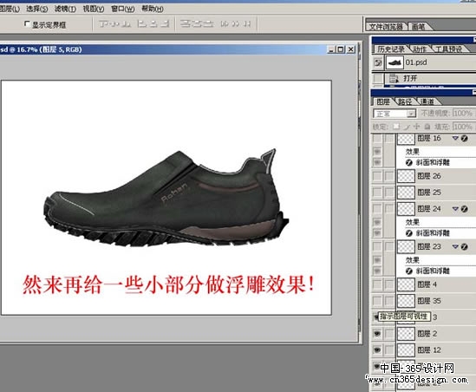The image size is (476, 392).
Task: Click the distribute vertical centers icon
Action: click(x=197, y=23)
